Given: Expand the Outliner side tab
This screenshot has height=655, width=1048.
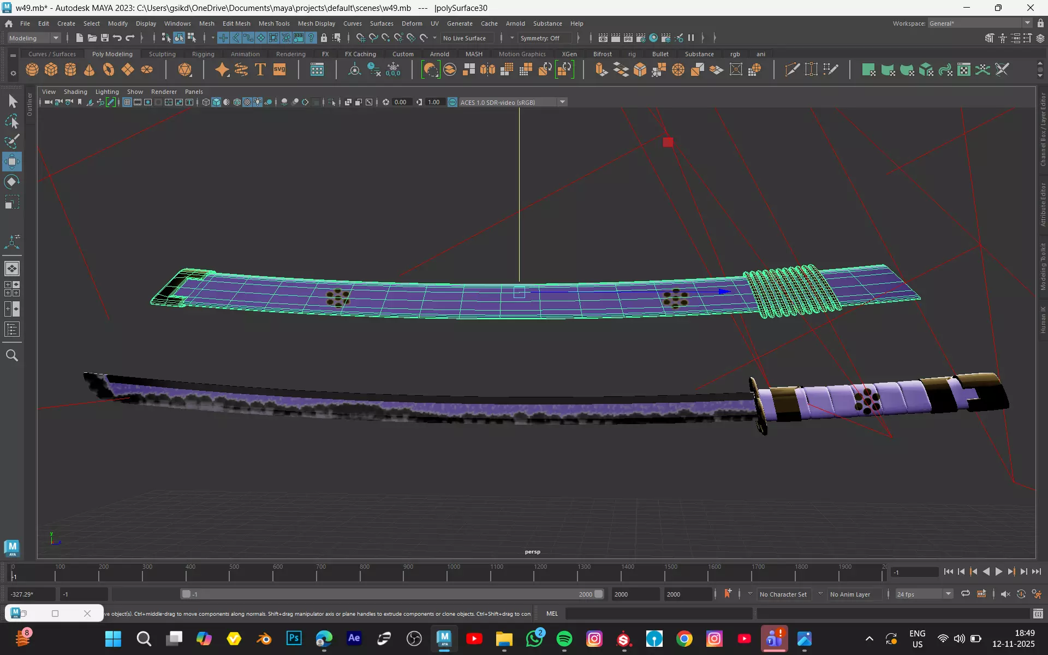Looking at the screenshot, I should pyautogui.click(x=30, y=104).
